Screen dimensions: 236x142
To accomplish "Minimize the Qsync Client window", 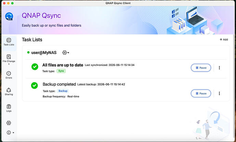I will point(8,3).
